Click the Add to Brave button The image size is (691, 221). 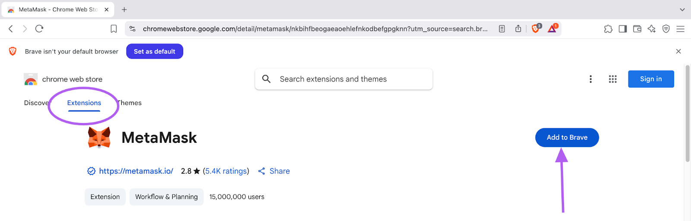[567, 137]
